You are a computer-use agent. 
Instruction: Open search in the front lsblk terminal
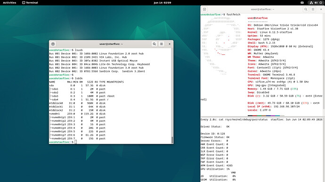pyautogui.click(x=154, y=44)
